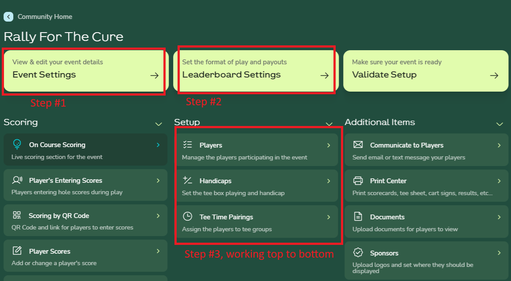Open the Leaderboard Settings card
This screenshot has width=511, height=281.
pos(256,71)
